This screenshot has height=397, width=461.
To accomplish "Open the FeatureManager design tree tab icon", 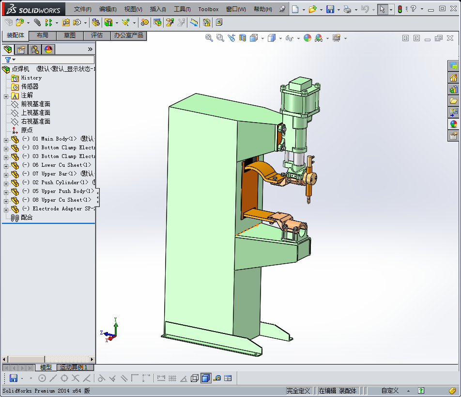I will coord(8,49).
